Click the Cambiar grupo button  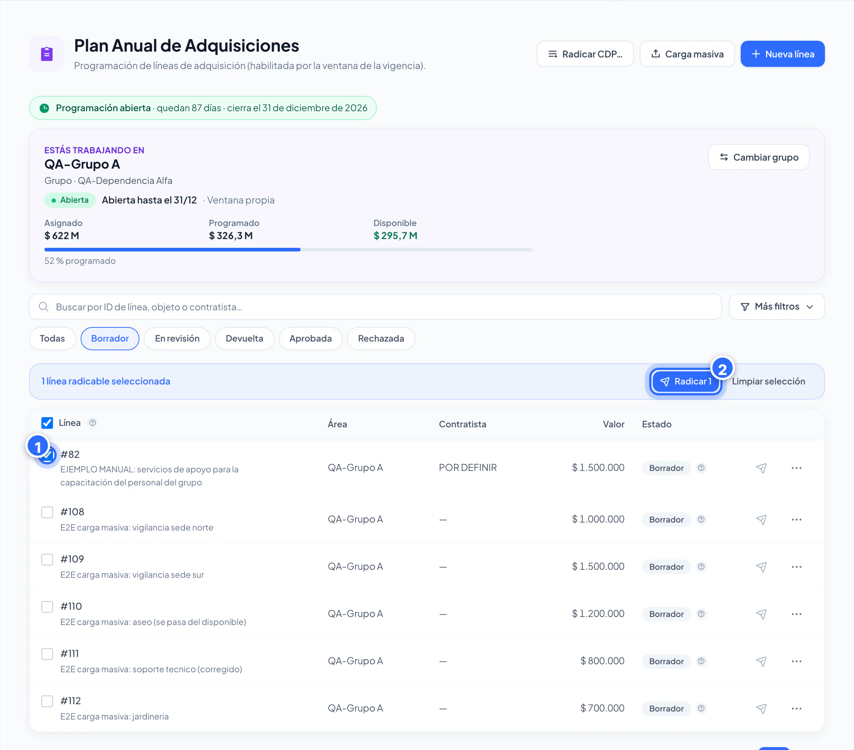(x=758, y=157)
